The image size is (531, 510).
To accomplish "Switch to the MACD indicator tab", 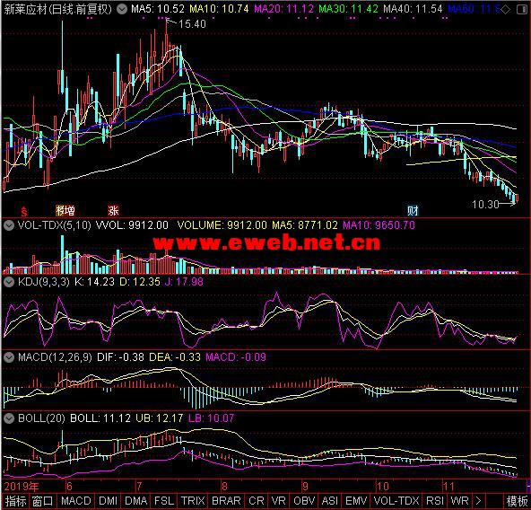I will click(76, 501).
